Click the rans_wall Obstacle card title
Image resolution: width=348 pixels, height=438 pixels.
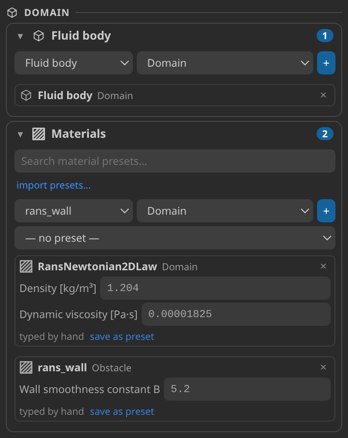click(x=62, y=368)
